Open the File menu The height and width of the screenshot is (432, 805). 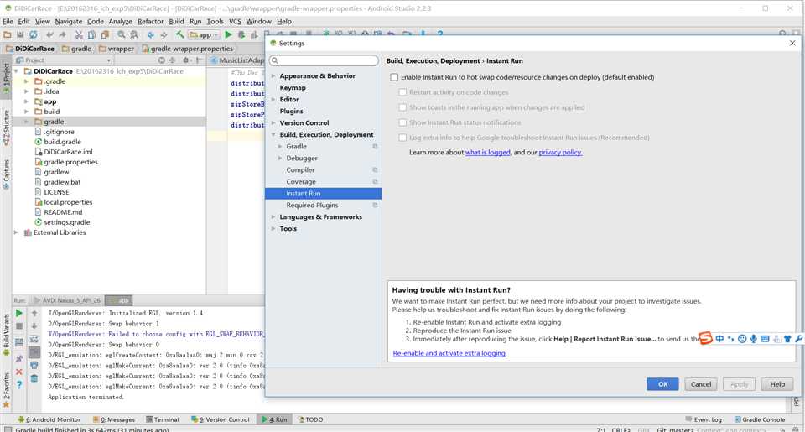pos(8,22)
